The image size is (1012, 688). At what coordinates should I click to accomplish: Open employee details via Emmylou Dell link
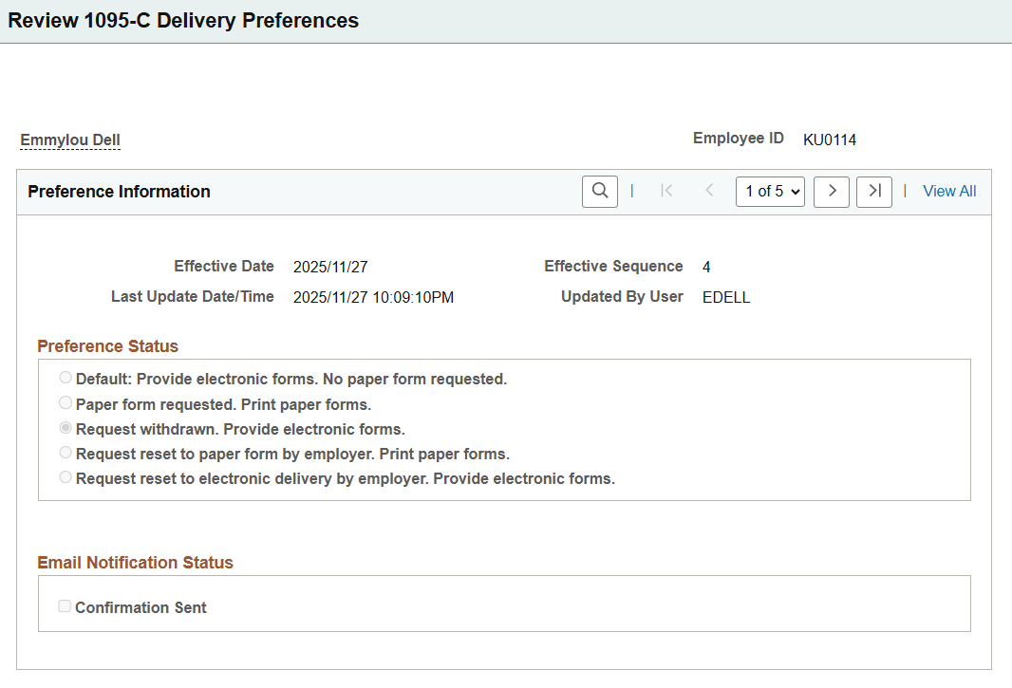(x=69, y=139)
